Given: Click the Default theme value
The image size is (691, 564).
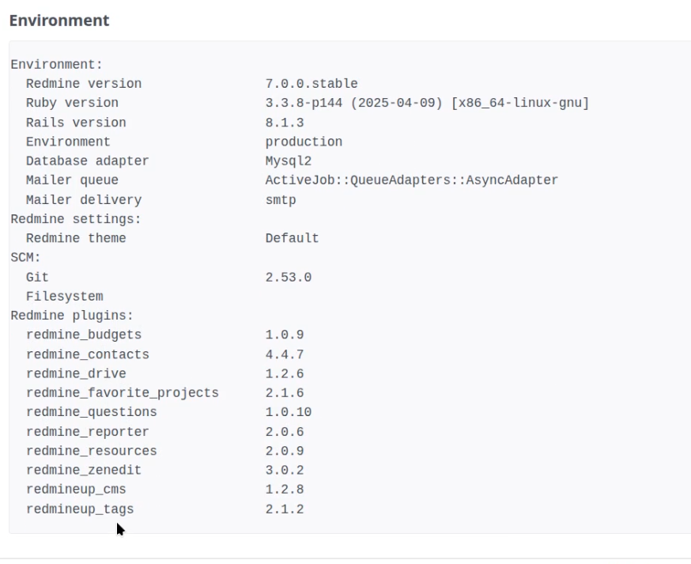Looking at the screenshot, I should point(293,238).
